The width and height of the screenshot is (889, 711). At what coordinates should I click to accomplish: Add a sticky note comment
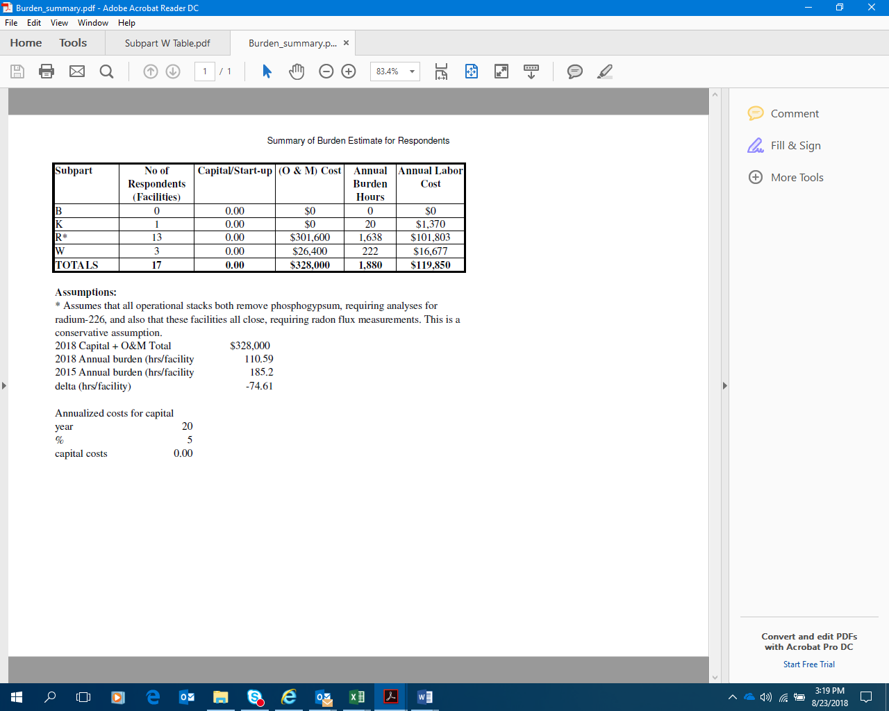(x=574, y=71)
